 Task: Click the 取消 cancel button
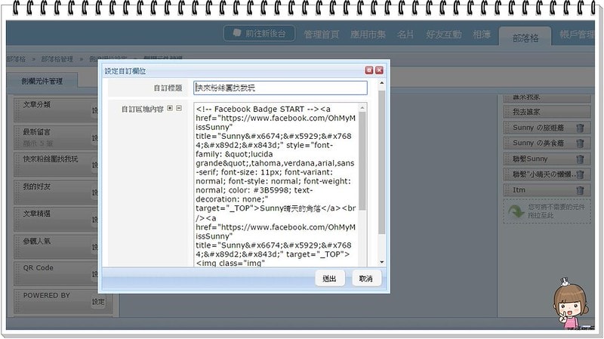click(366, 279)
